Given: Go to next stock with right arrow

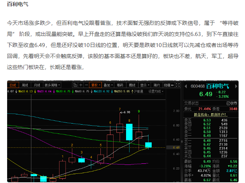Looking at the screenshot, I should point(236,86).
